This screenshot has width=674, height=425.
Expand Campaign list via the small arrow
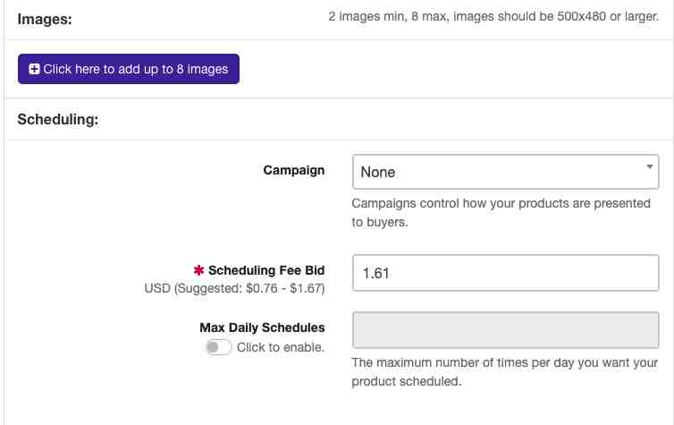(x=650, y=166)
